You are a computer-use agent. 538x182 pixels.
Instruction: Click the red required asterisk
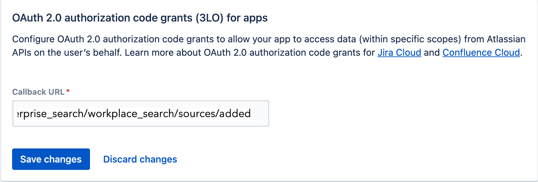pyautogui.click(x=68, y=91)
